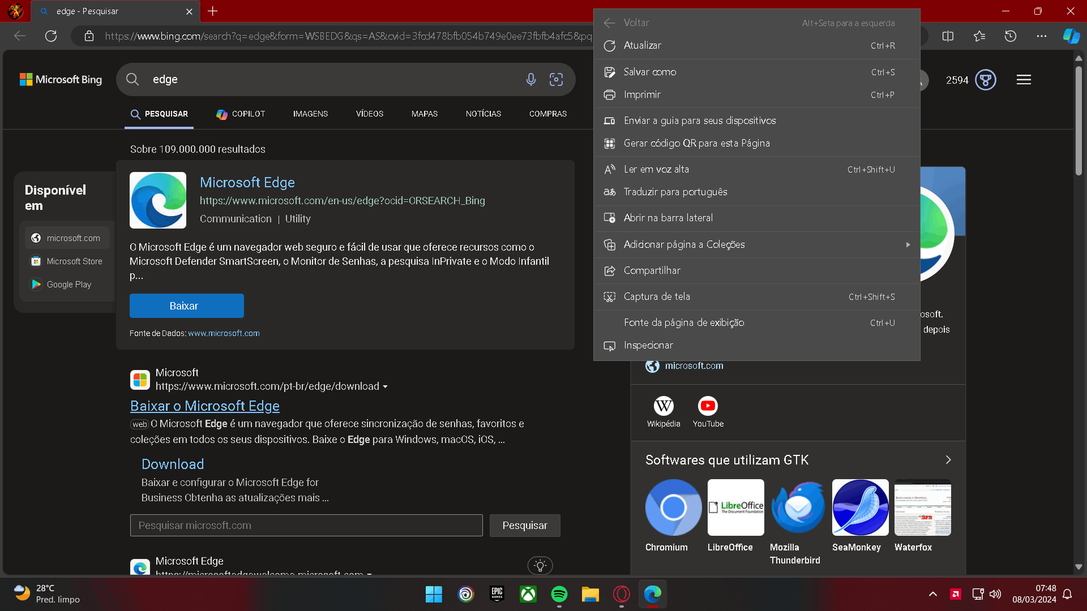Click the Waterfox thumbnail
This screenshot has width=1087, height=611.
pyautogui.click(x=923, y=507)
